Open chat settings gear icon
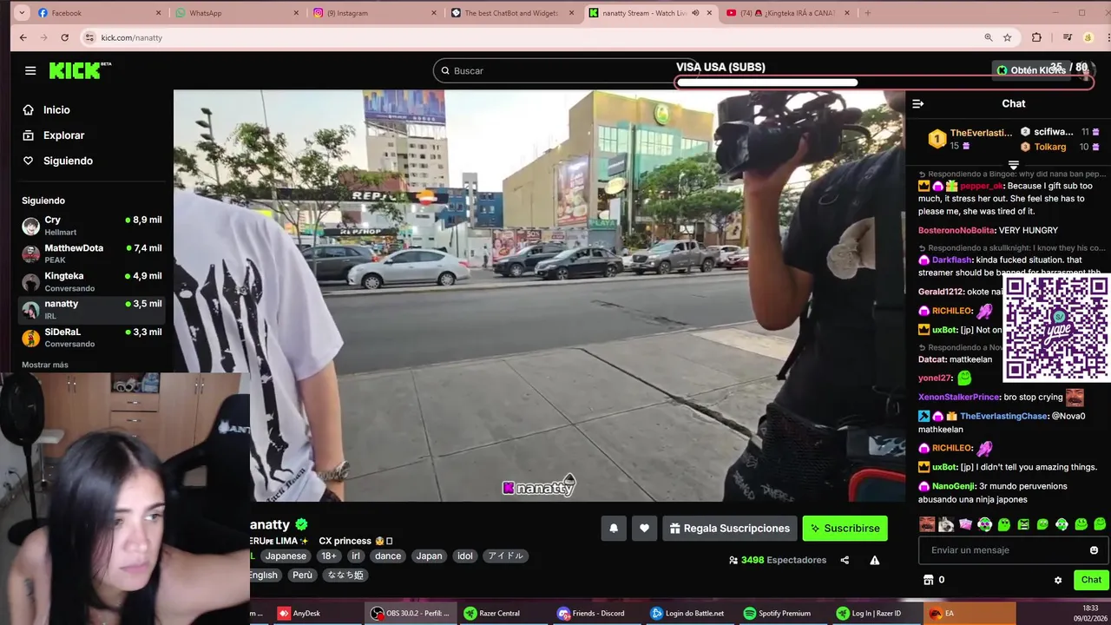1111x625 pixels. click(1058, 580)
